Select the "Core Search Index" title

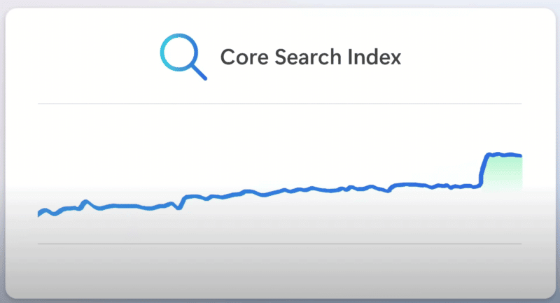310,57
